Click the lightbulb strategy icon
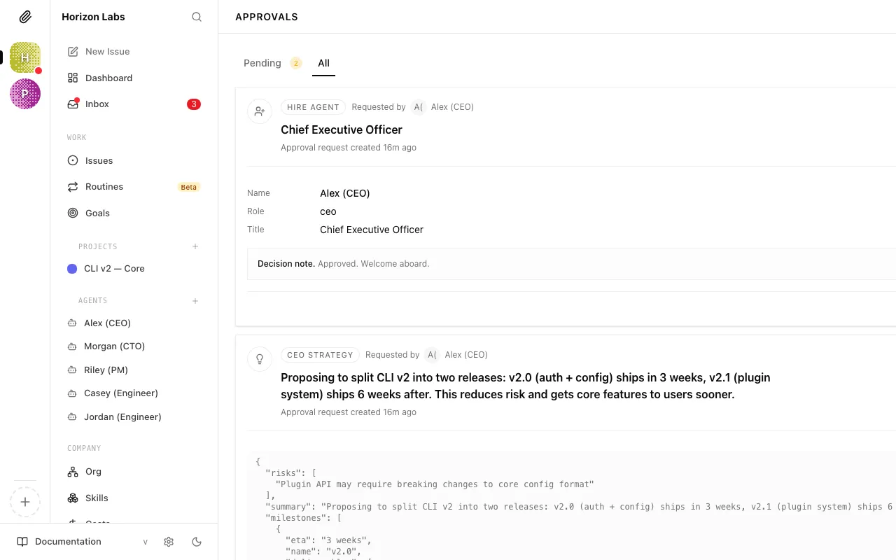This screenshot has height=560, width=896. (x=260, y=359)
